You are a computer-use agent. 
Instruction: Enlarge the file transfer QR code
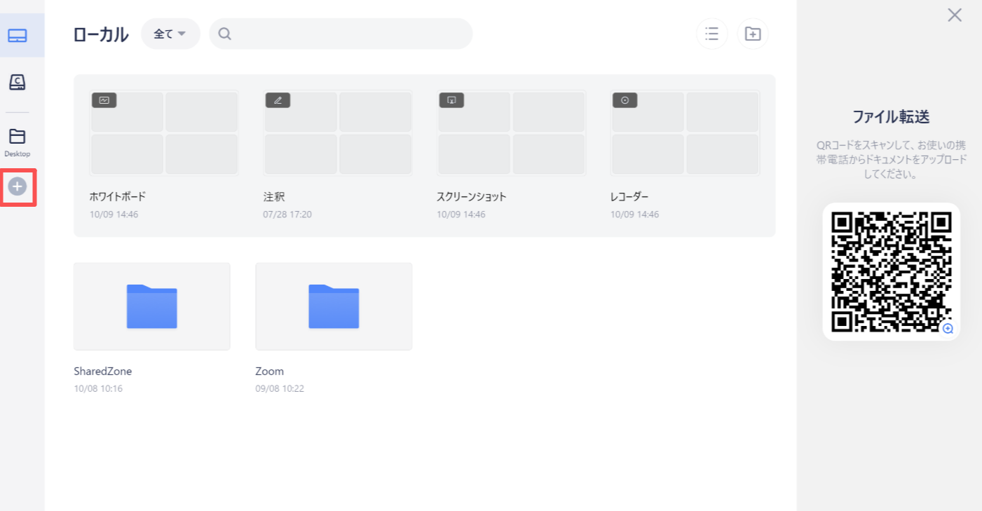point(948,328)
